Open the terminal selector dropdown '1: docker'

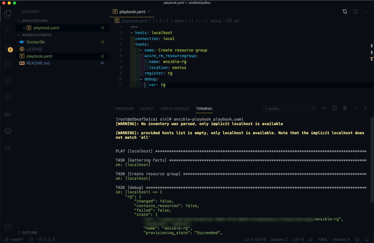tap(289, 109)
